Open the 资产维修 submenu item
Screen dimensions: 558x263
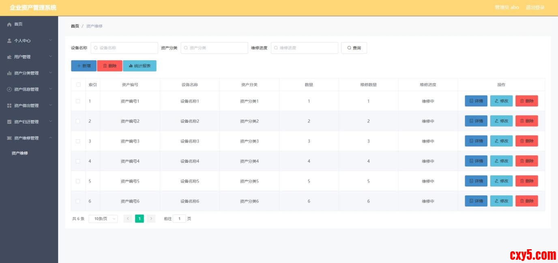click(20, 153)
